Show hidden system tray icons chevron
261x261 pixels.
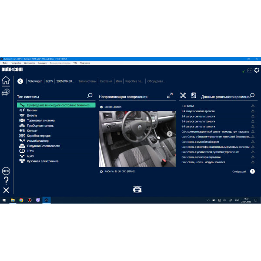208,200
